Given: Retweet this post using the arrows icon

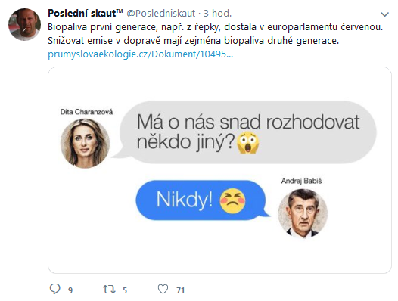Looking at the screenshot, I should pos(109,290).
